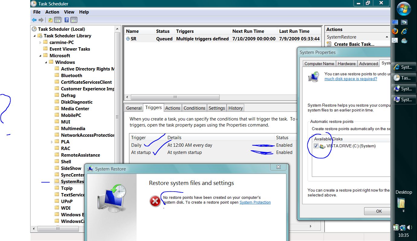Image resolution: width=417 pixels, height=241 pixels.
Task: Toggle the Show/Hide Action Pane toolbar icon
Action: [x=74, y=20]
